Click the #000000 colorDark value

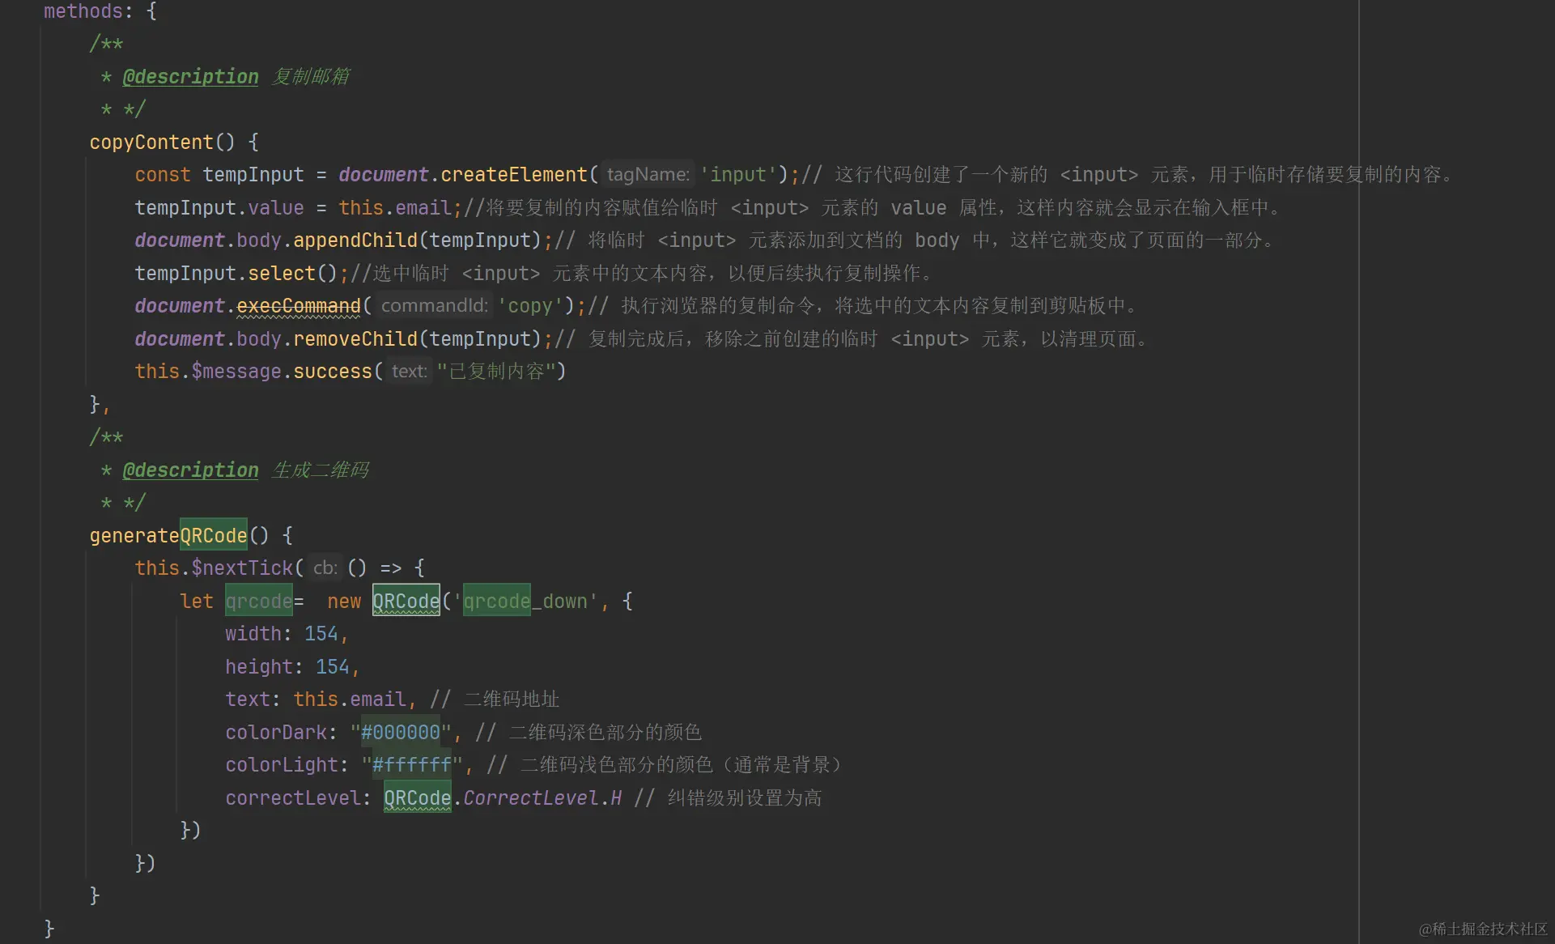[400, 732]
